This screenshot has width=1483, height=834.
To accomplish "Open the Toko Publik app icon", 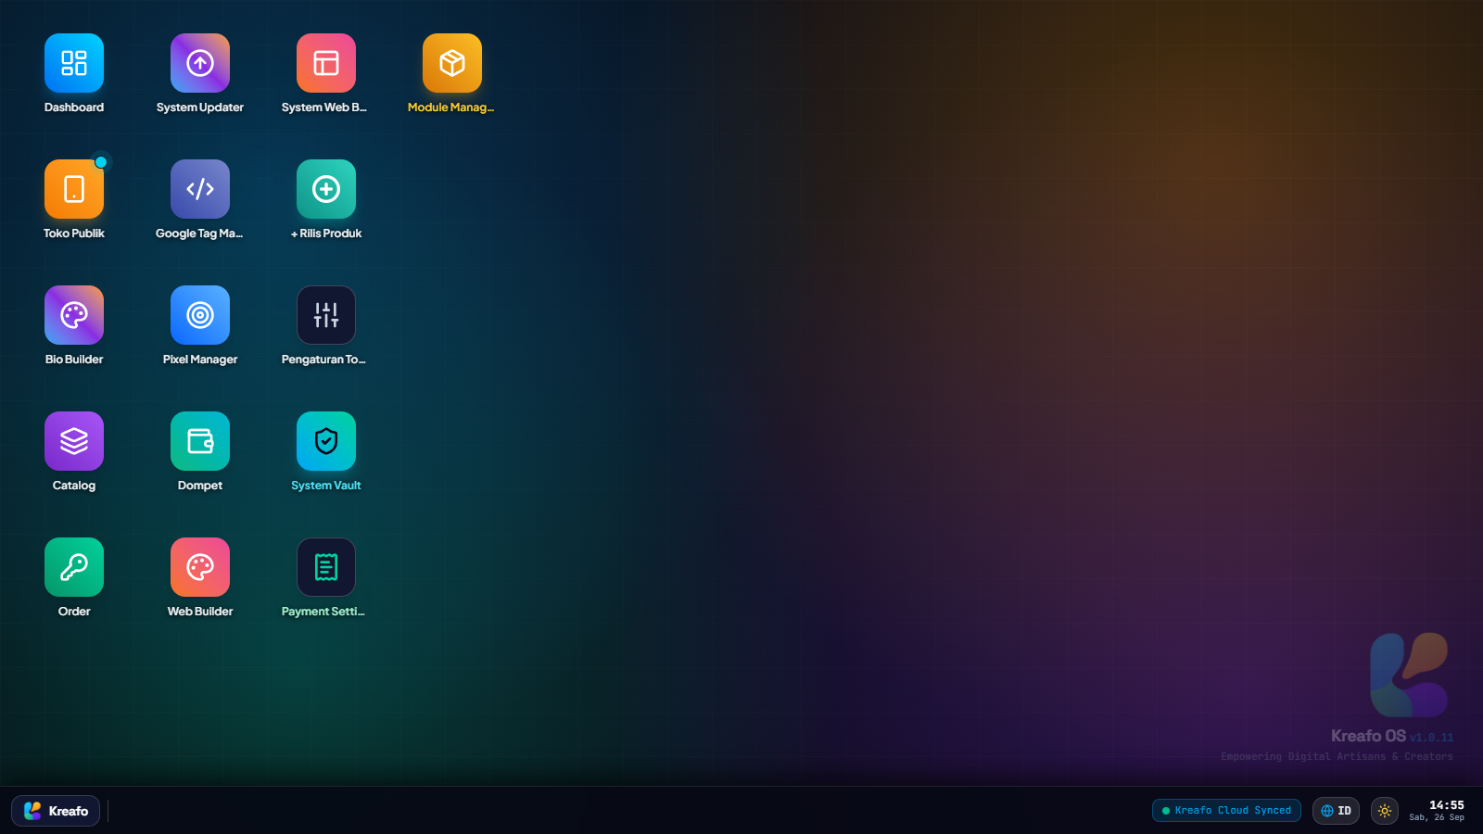I will [x=74, y=189].
